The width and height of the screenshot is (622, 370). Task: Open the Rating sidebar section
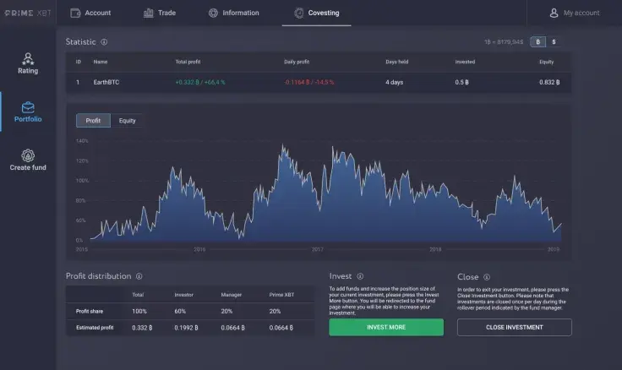click(28, 63)
